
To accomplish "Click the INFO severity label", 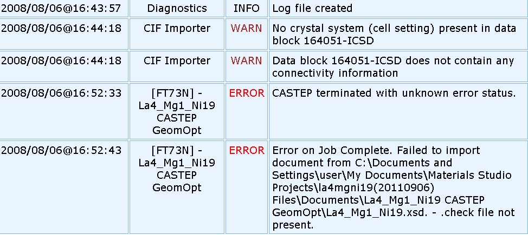I will tap(247, 9).
